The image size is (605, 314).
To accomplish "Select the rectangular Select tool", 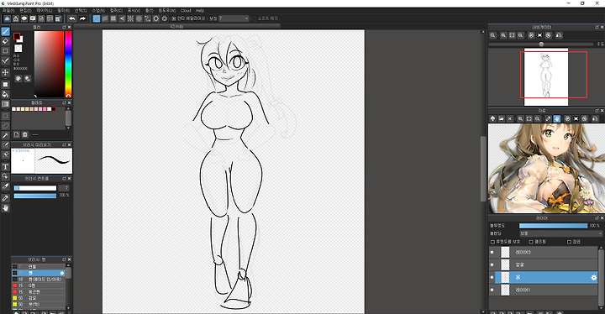I will click(x=5, y=116).
